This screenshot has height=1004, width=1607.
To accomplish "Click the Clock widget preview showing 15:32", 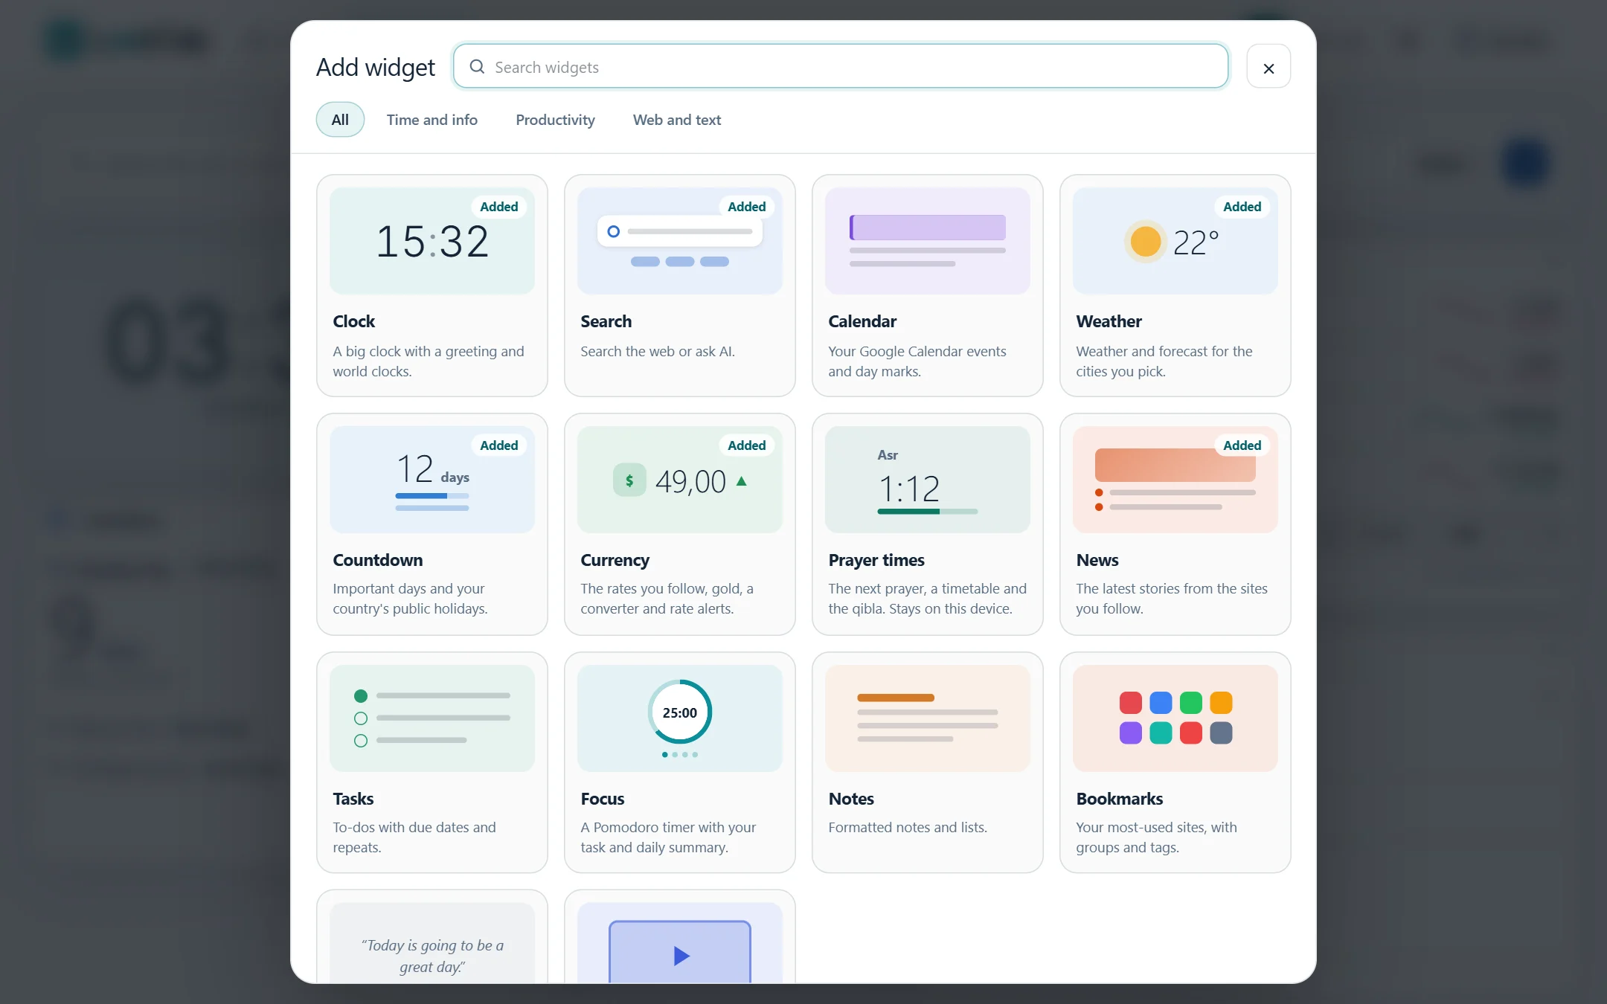I will (x=432, y=241).
